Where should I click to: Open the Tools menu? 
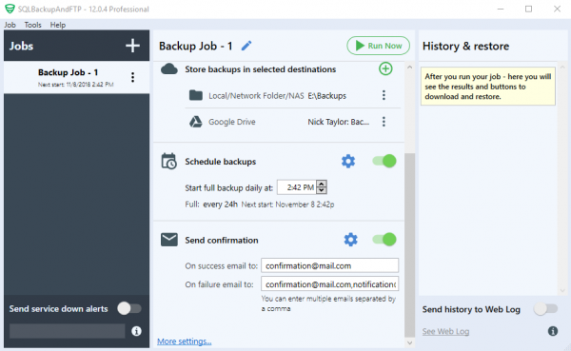click(32, 25)
